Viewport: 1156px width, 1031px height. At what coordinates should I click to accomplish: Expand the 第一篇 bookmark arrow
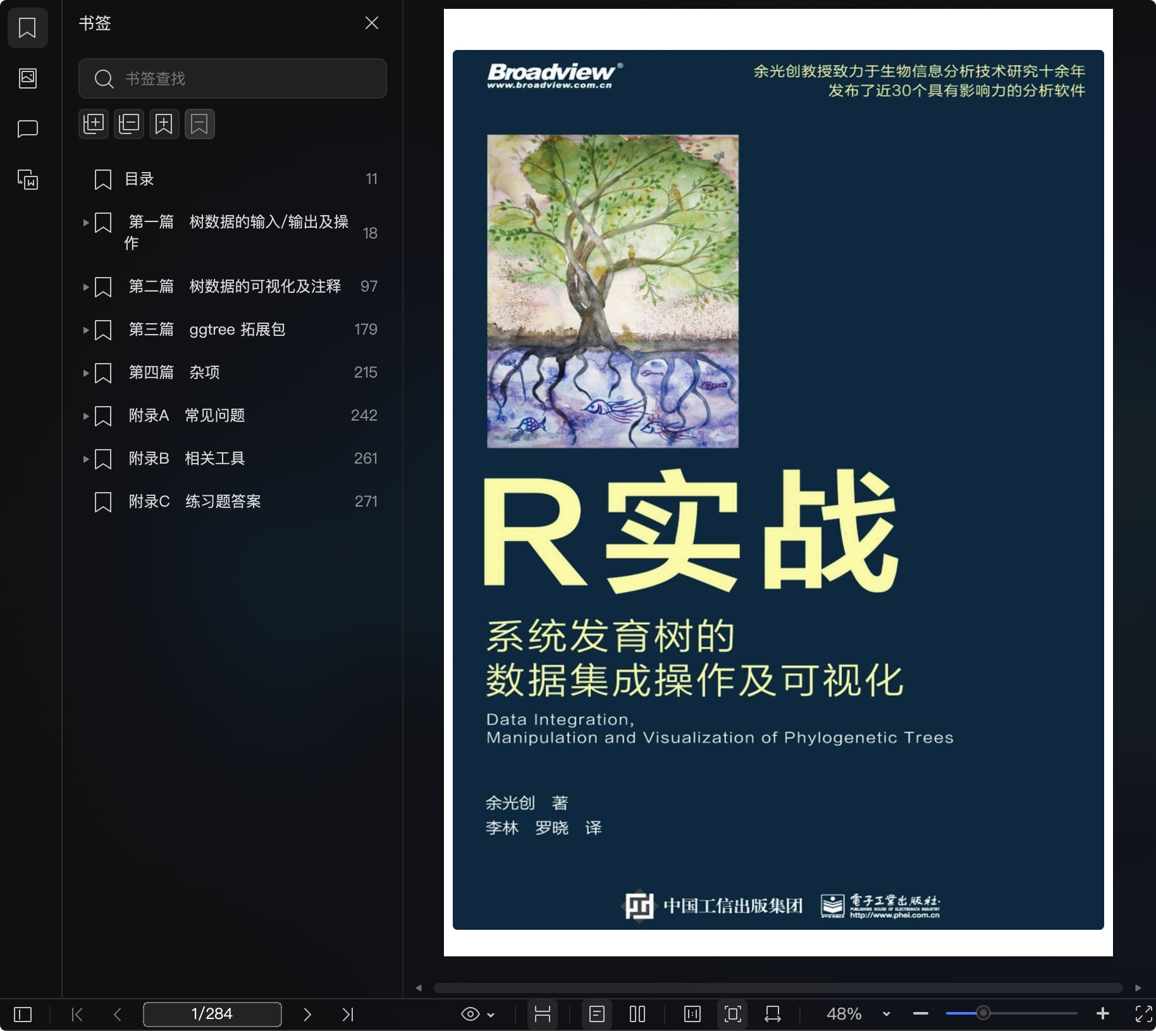[86, 223]
